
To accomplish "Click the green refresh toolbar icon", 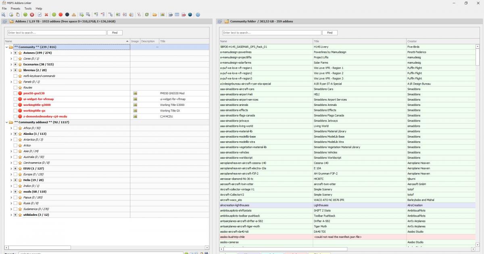I will click(147, 15).
